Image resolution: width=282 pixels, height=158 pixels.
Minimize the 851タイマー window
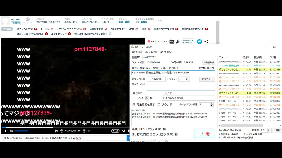point(266,47)
